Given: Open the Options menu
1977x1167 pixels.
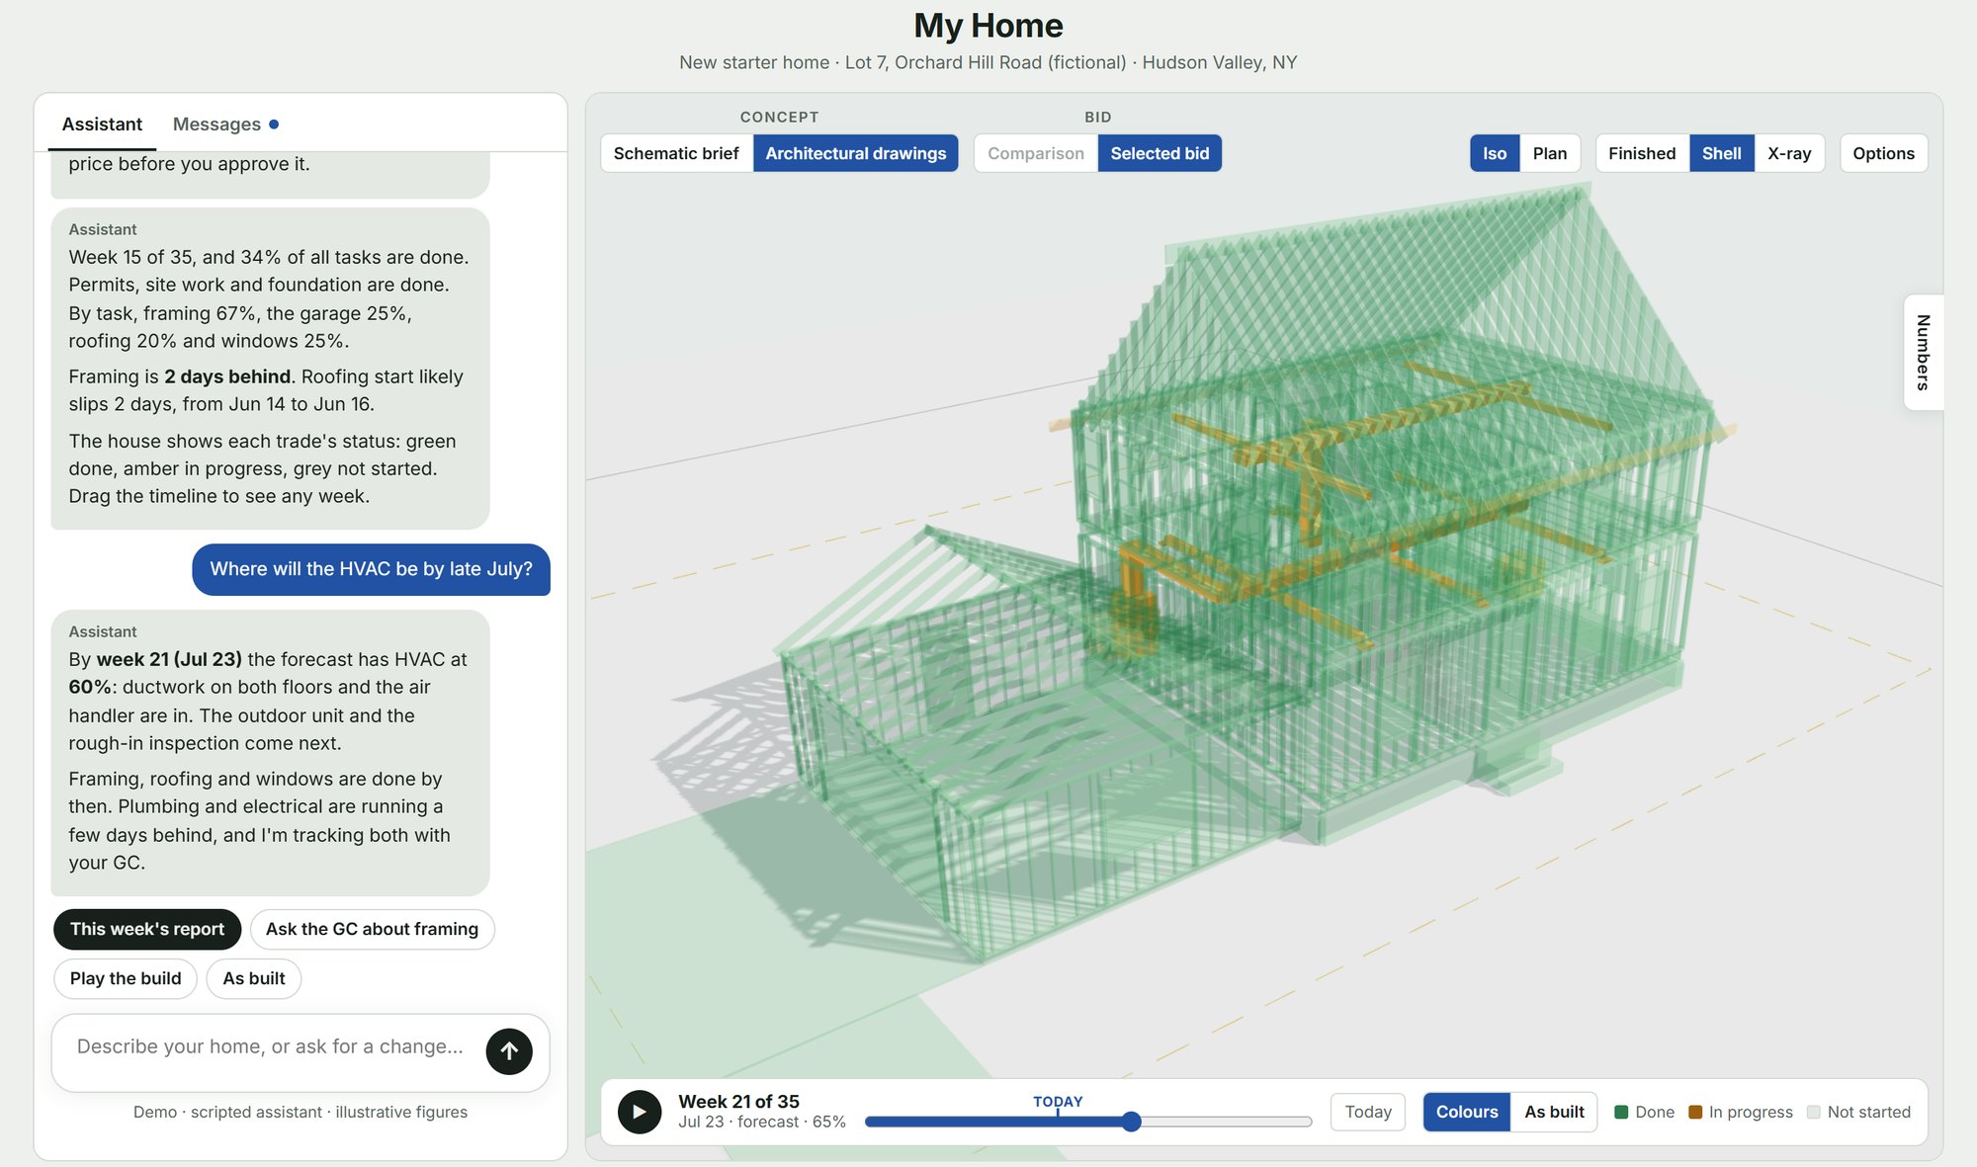Looking at the screenshot, I should coord(1884,153).
